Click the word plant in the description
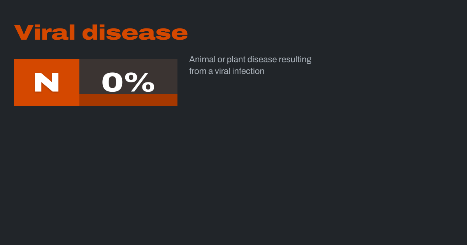467x245 pixels. pyautogui.click(x=236, y=59)
